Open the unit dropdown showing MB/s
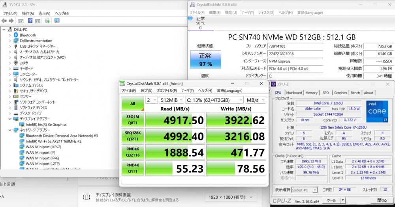Viewport: 395px width, 207px height. click(256, 100)
